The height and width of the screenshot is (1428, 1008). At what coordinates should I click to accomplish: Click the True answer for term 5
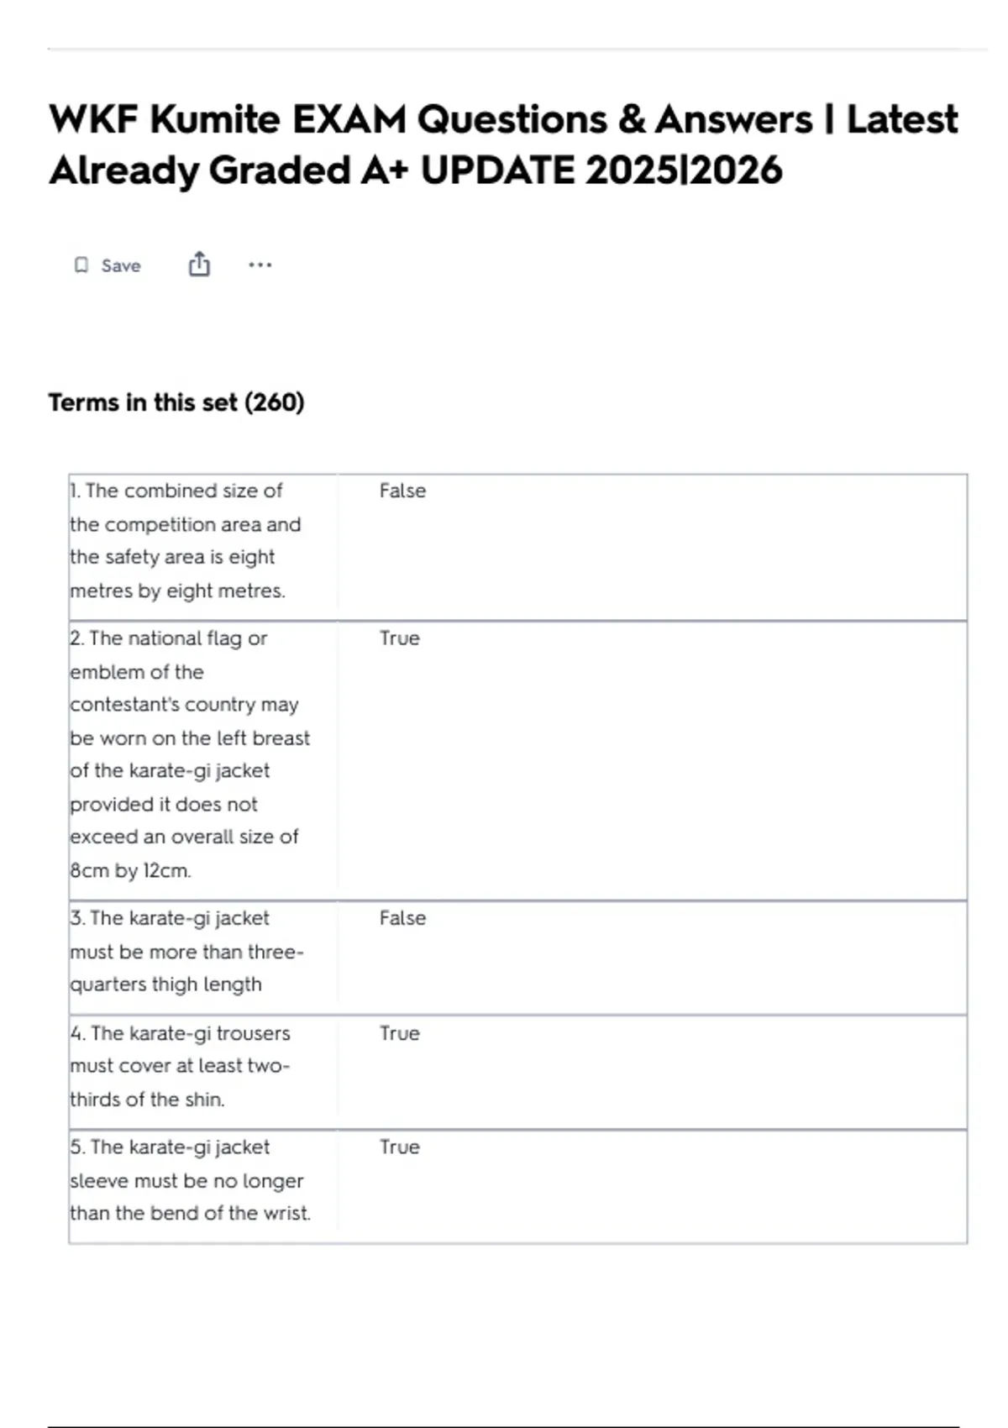click(x=399, y=1147)
